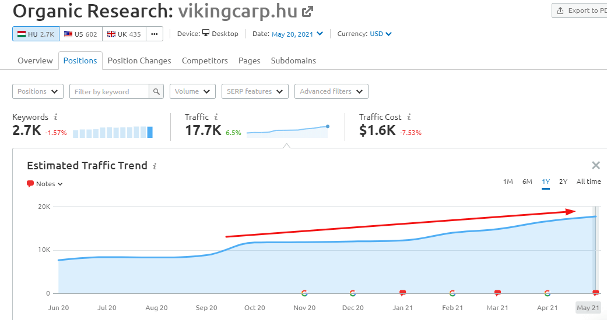Open the Currency USD dropdown
Image resolution: width=607 pixels, height=320 pixels.
point(381,34)
